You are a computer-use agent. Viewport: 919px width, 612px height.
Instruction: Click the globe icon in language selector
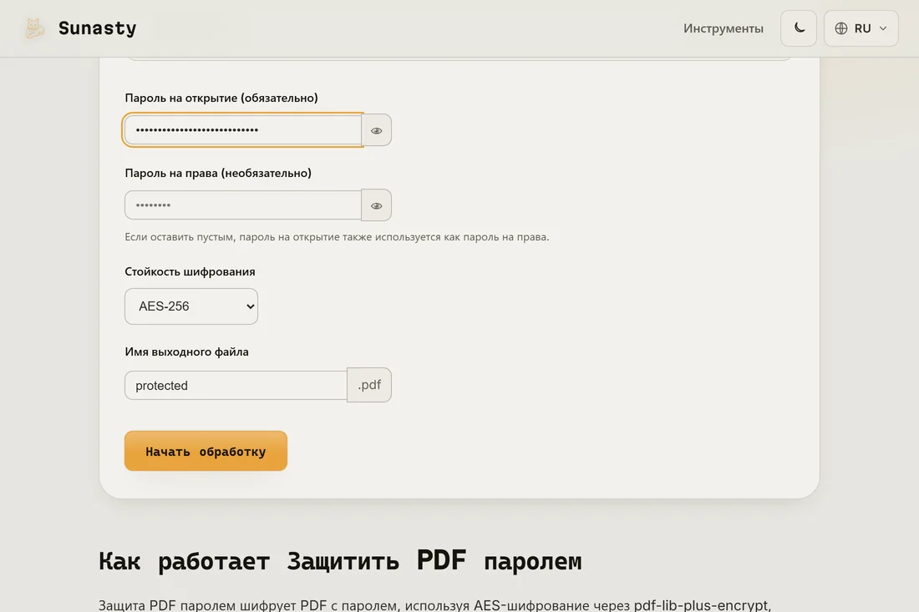pos(841,28)
